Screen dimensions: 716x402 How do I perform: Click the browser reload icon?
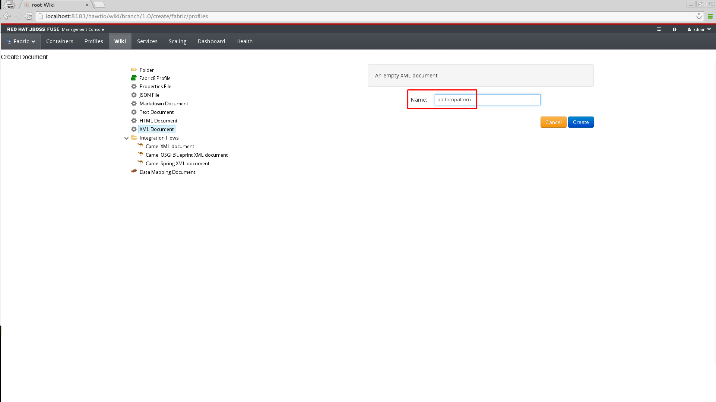29,16
